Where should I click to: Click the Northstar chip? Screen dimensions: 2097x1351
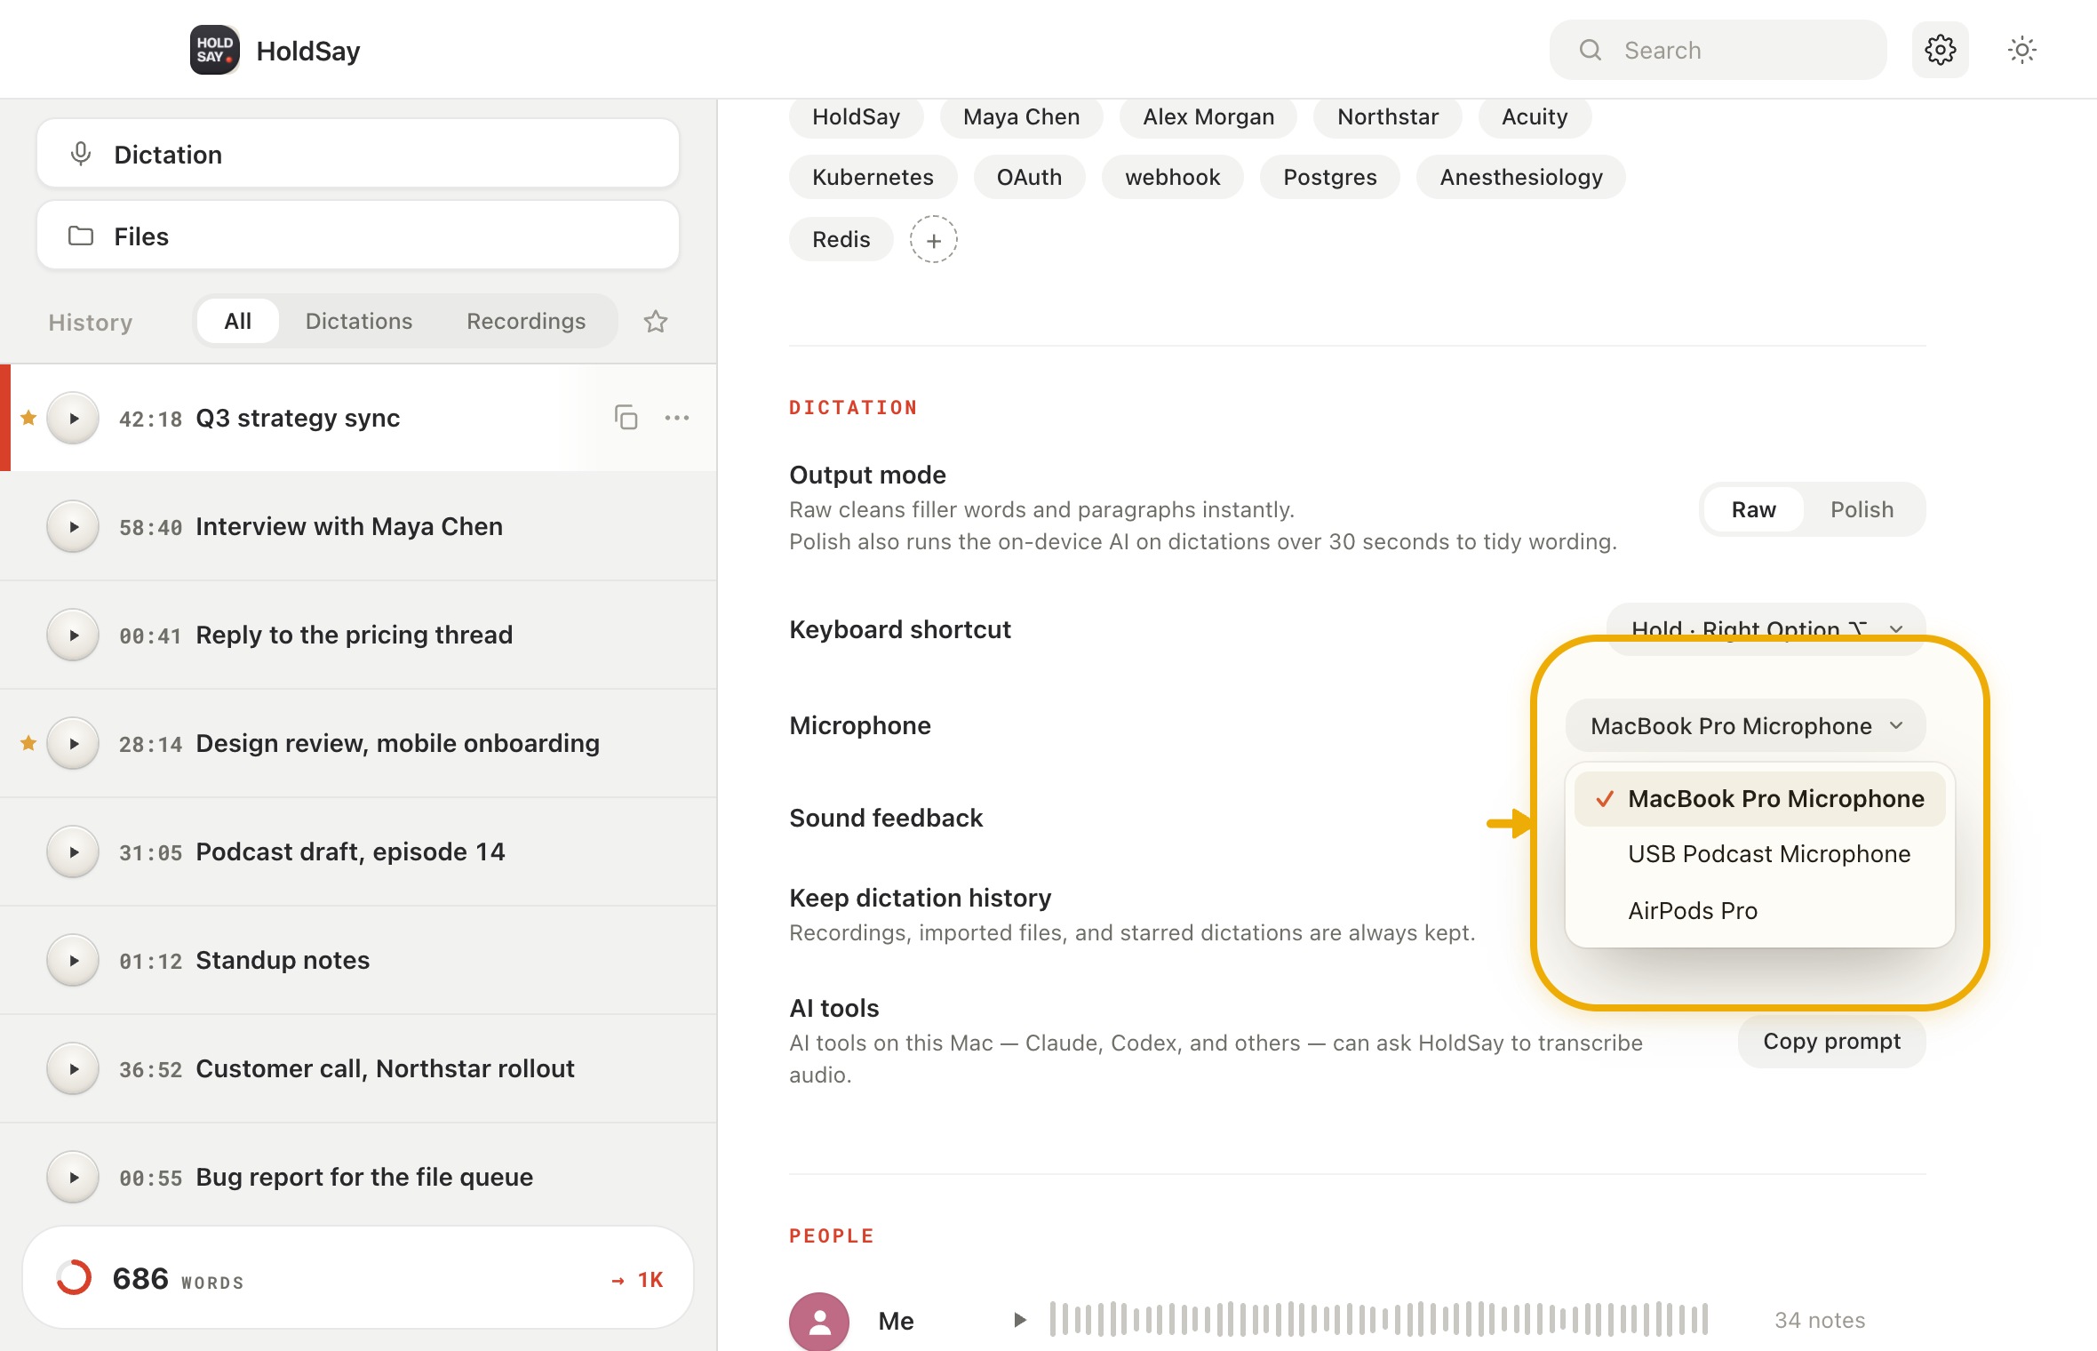[1387, 116]
